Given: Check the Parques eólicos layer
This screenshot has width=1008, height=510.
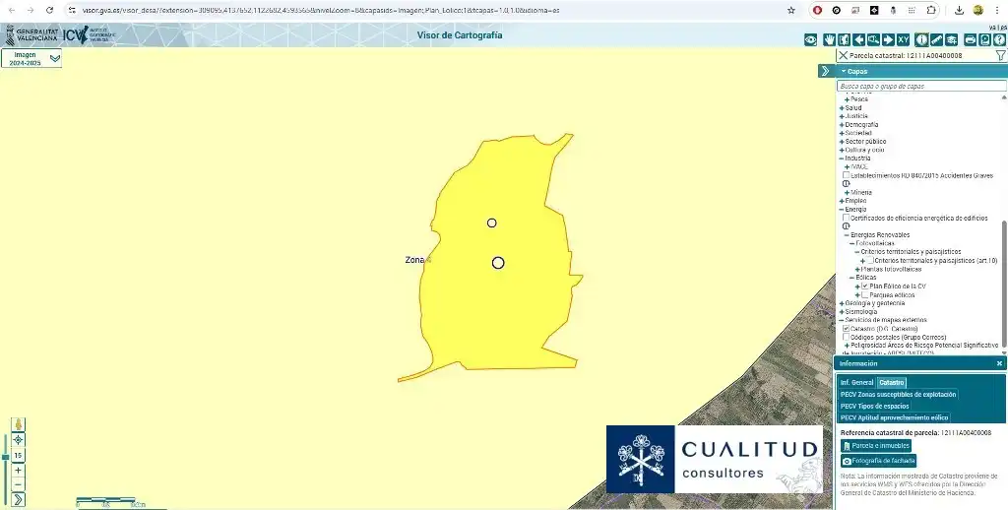Looking at the screenshot, I should click(865, 294).
